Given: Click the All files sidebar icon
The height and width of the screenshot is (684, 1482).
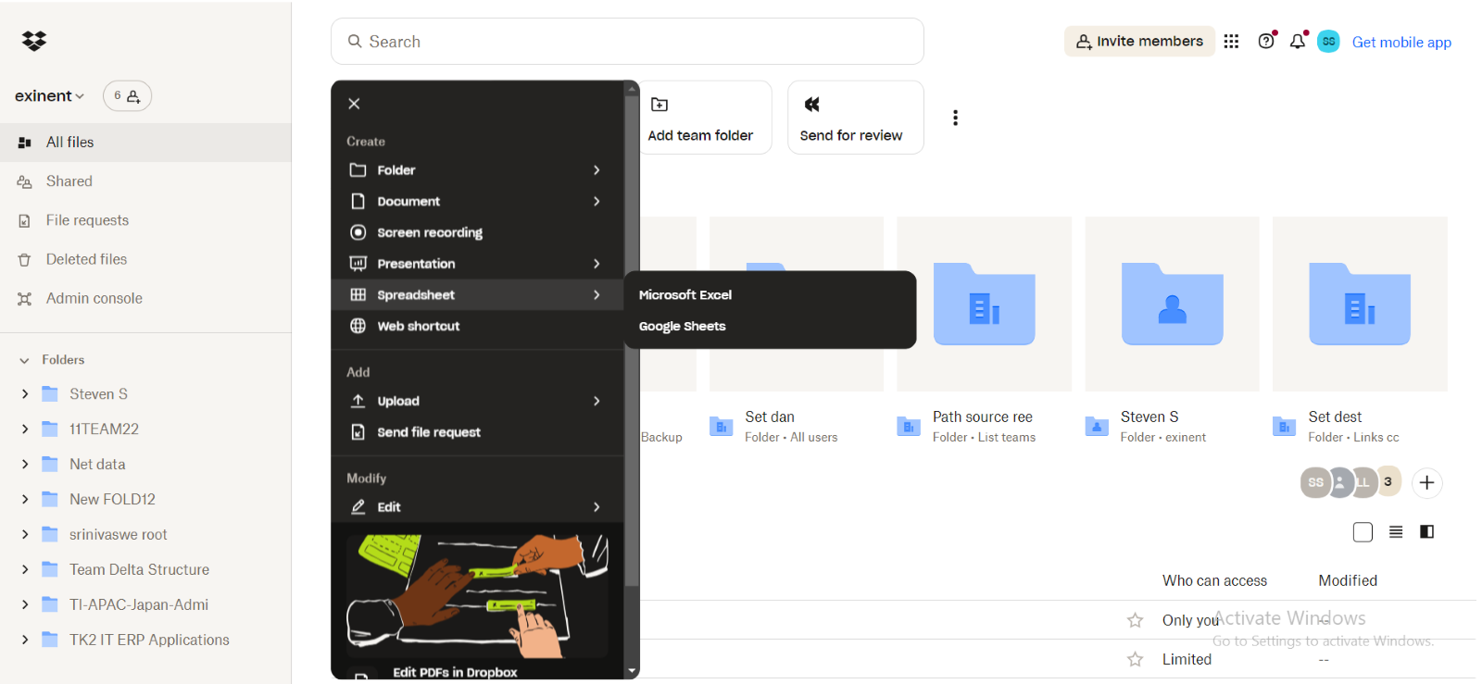Looking at the screenshot, I should click(x=25, y=143).
